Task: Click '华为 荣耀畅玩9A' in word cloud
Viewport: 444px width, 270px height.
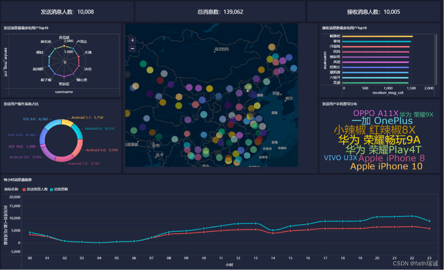Action: 379,140
